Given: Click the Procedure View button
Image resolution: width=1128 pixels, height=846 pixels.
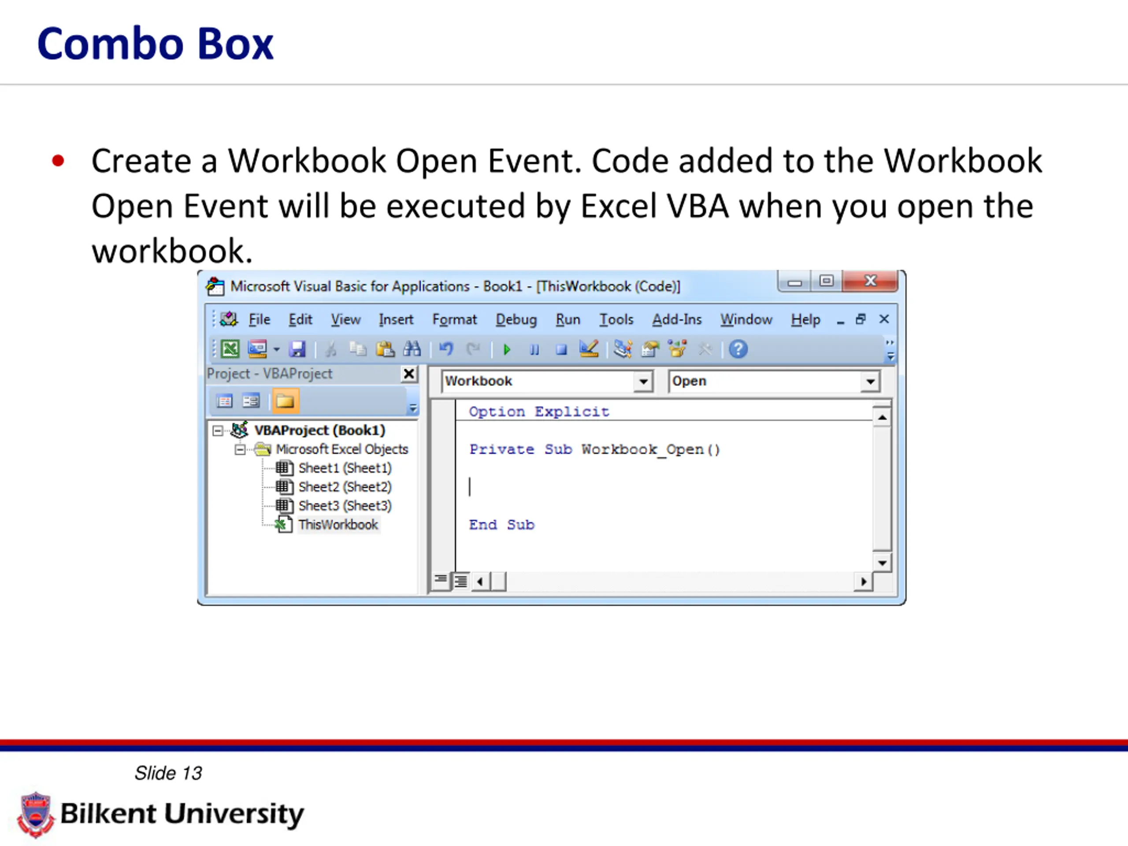Looking at the screenshot, I should pyautogui.click(x=440, y=580).
